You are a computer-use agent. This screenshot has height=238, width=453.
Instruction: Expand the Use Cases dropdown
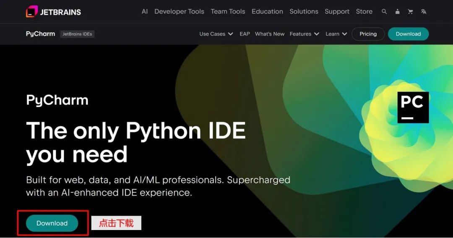216,34
